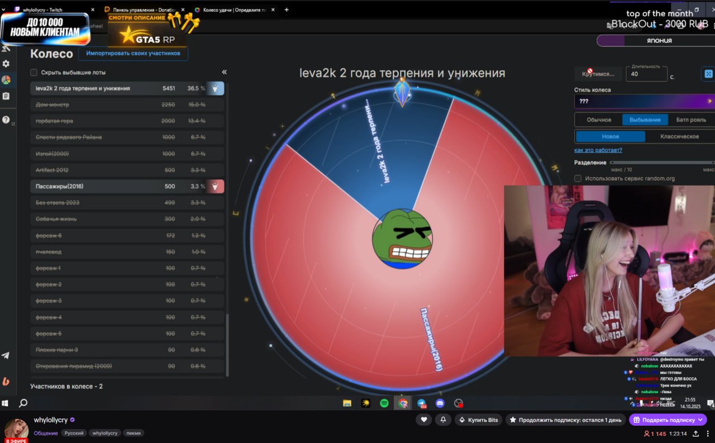Open the 'как это работает?' link
This screenshot has height=443, width=715.
(598, 150)
